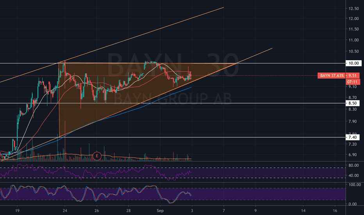Click the date label 28 on time axis
364x215 pixels.
point(128,211)
